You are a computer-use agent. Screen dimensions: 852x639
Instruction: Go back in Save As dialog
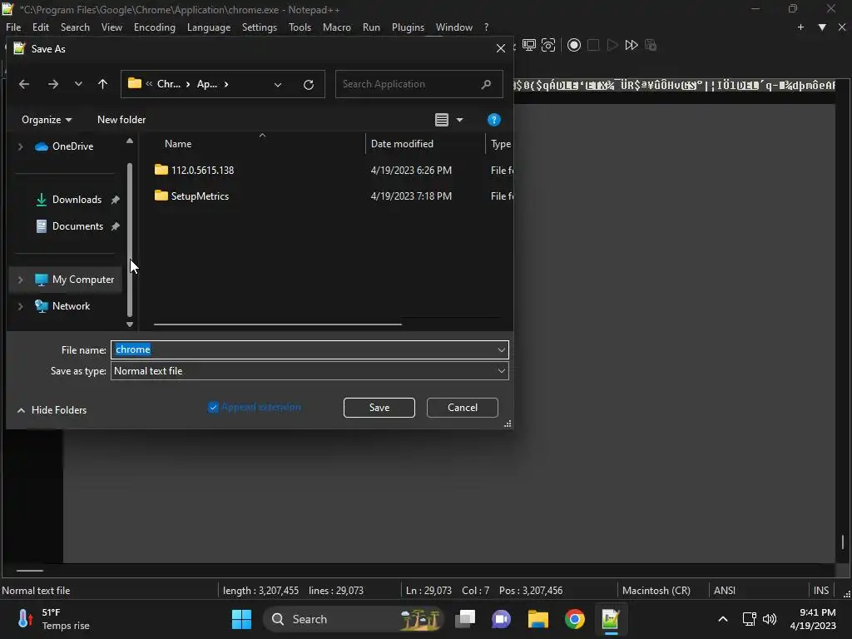24,84
